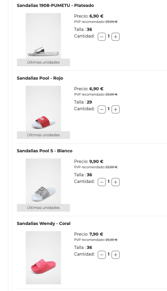Click the Sandalias Pool - Rojo title
This screenshot has width=167, height=291.
(x=40, y=78)
